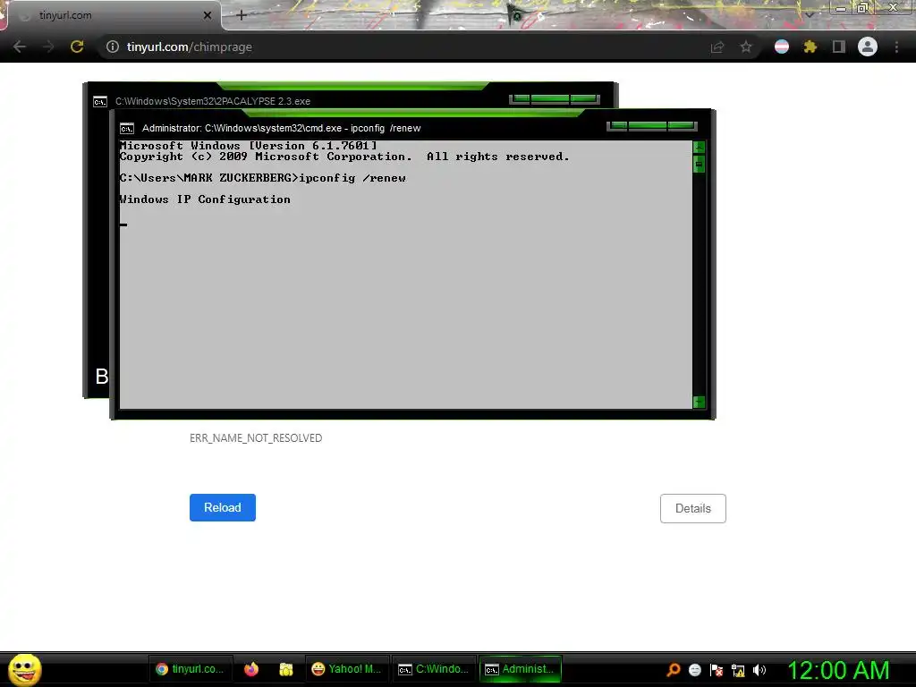Click the Administrator cmd.exe window icon

127,129
